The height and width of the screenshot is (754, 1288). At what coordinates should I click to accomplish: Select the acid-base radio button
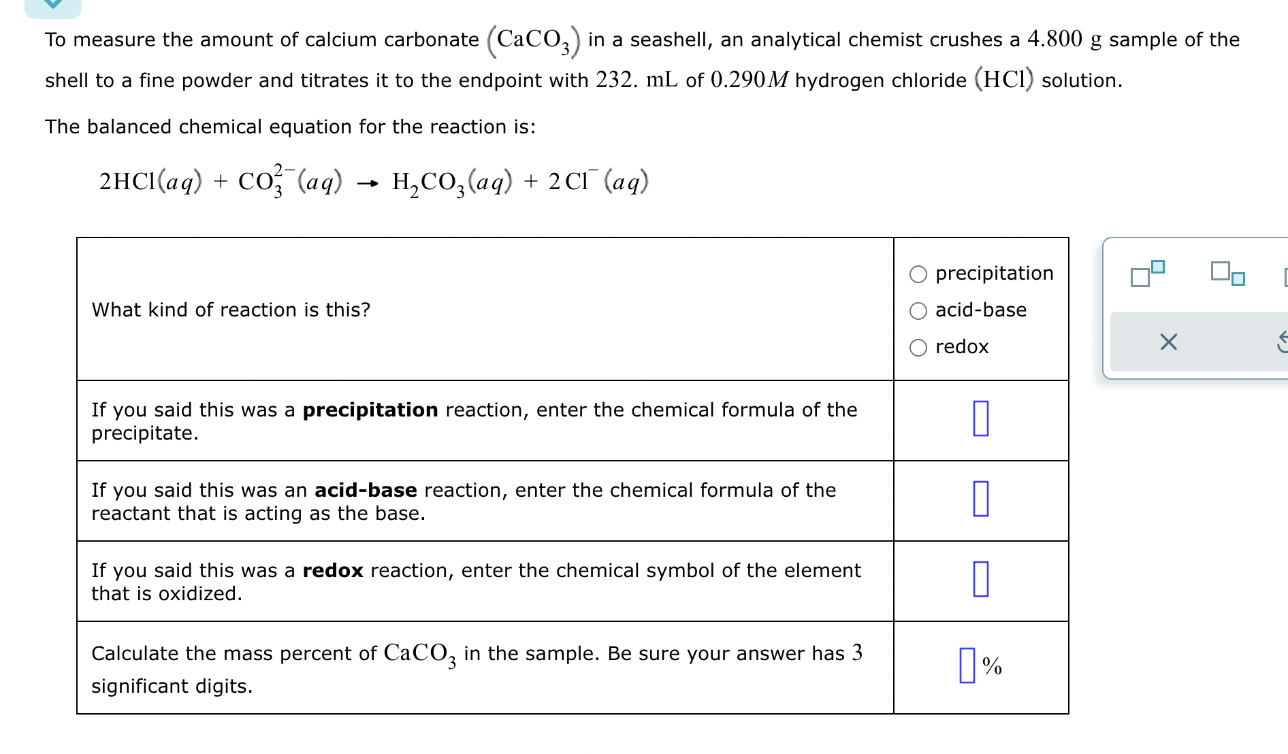pos(918,310)
